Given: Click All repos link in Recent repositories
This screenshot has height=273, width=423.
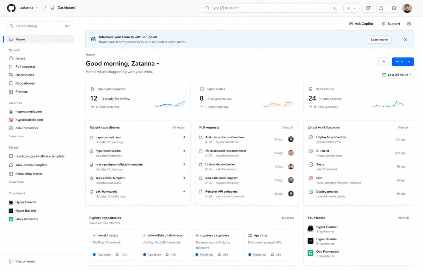Looking at the screenshot, I should (178, 128).
